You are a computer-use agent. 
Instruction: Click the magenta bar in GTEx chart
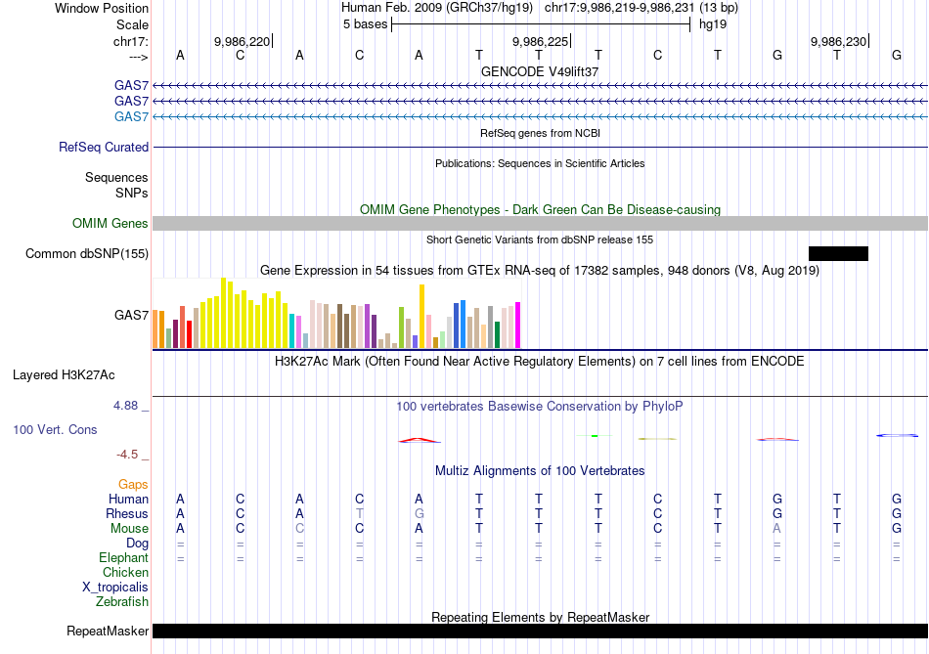517,325
